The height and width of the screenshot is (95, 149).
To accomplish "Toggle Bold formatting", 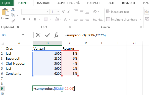I will click(24, 19).
